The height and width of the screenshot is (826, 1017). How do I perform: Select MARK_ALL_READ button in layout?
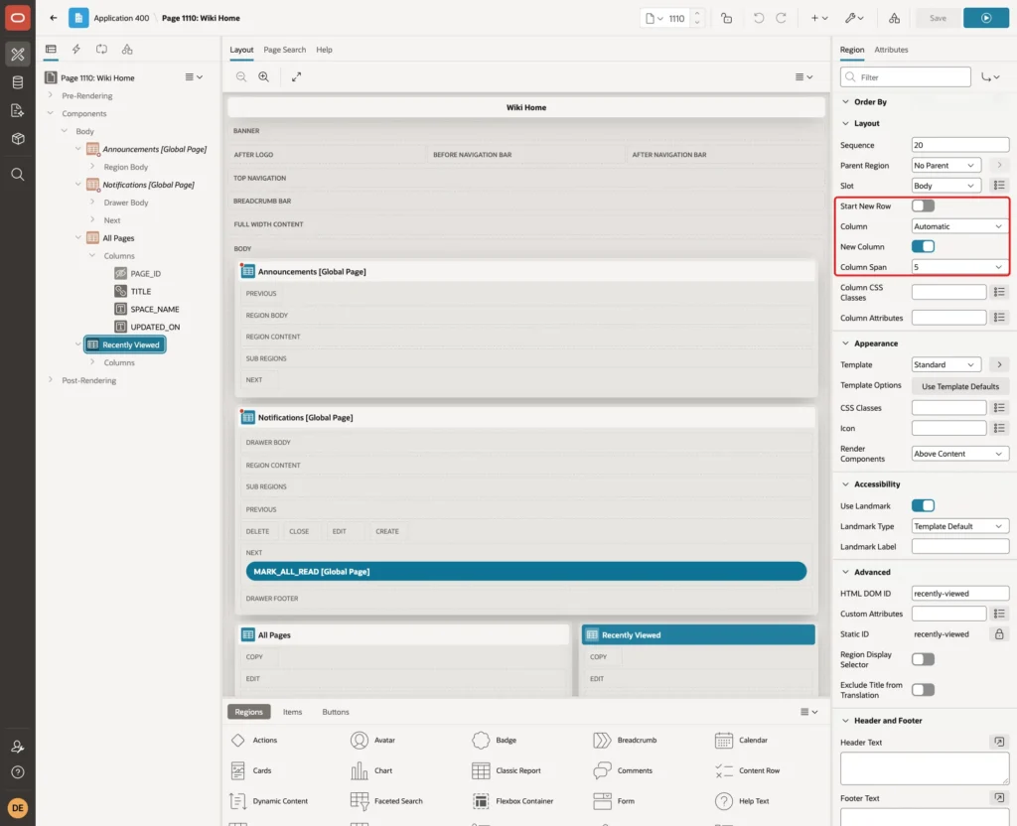tap(526, 571)
